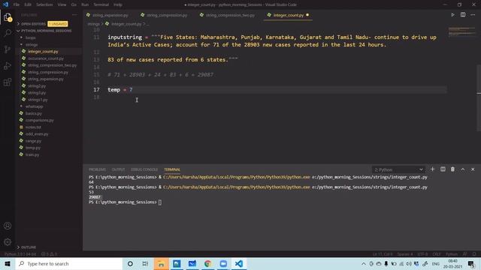Image resolution: width=481 pixels, height=270 pixels.
Task: Switch to the Problems panel tab
Action: (x=97, y=169)
